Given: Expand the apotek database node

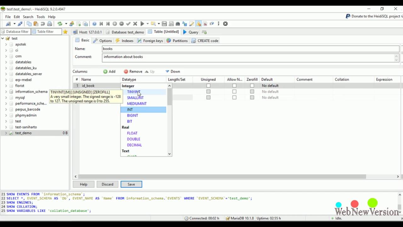Looking at the screenshot, I should [6, 44].
